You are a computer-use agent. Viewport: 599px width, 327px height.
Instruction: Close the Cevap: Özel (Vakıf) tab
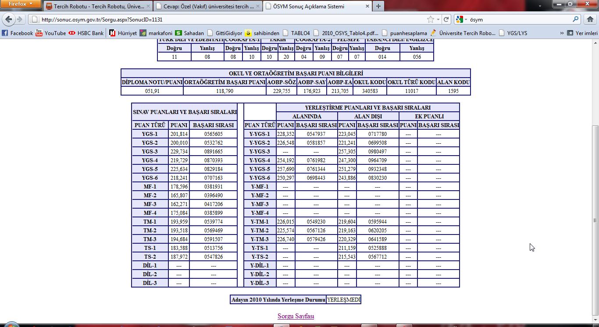[x=257, y=7]
